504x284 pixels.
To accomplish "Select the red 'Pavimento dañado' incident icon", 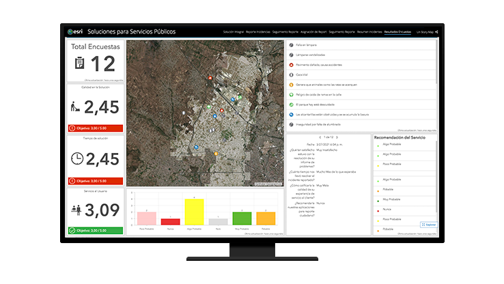I will 292,64.
